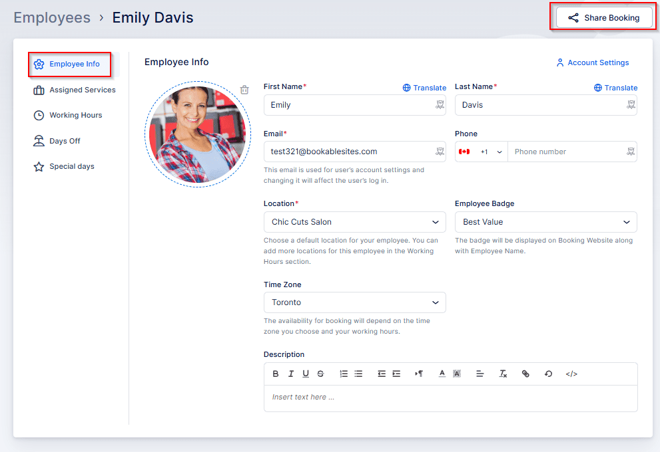Click the Emily Davis page title
The width and height of the screenshot is (660, 452).
(x=153, y=18)
